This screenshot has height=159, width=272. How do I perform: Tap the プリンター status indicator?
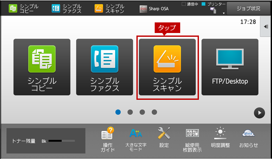click(x=214, y=4)
